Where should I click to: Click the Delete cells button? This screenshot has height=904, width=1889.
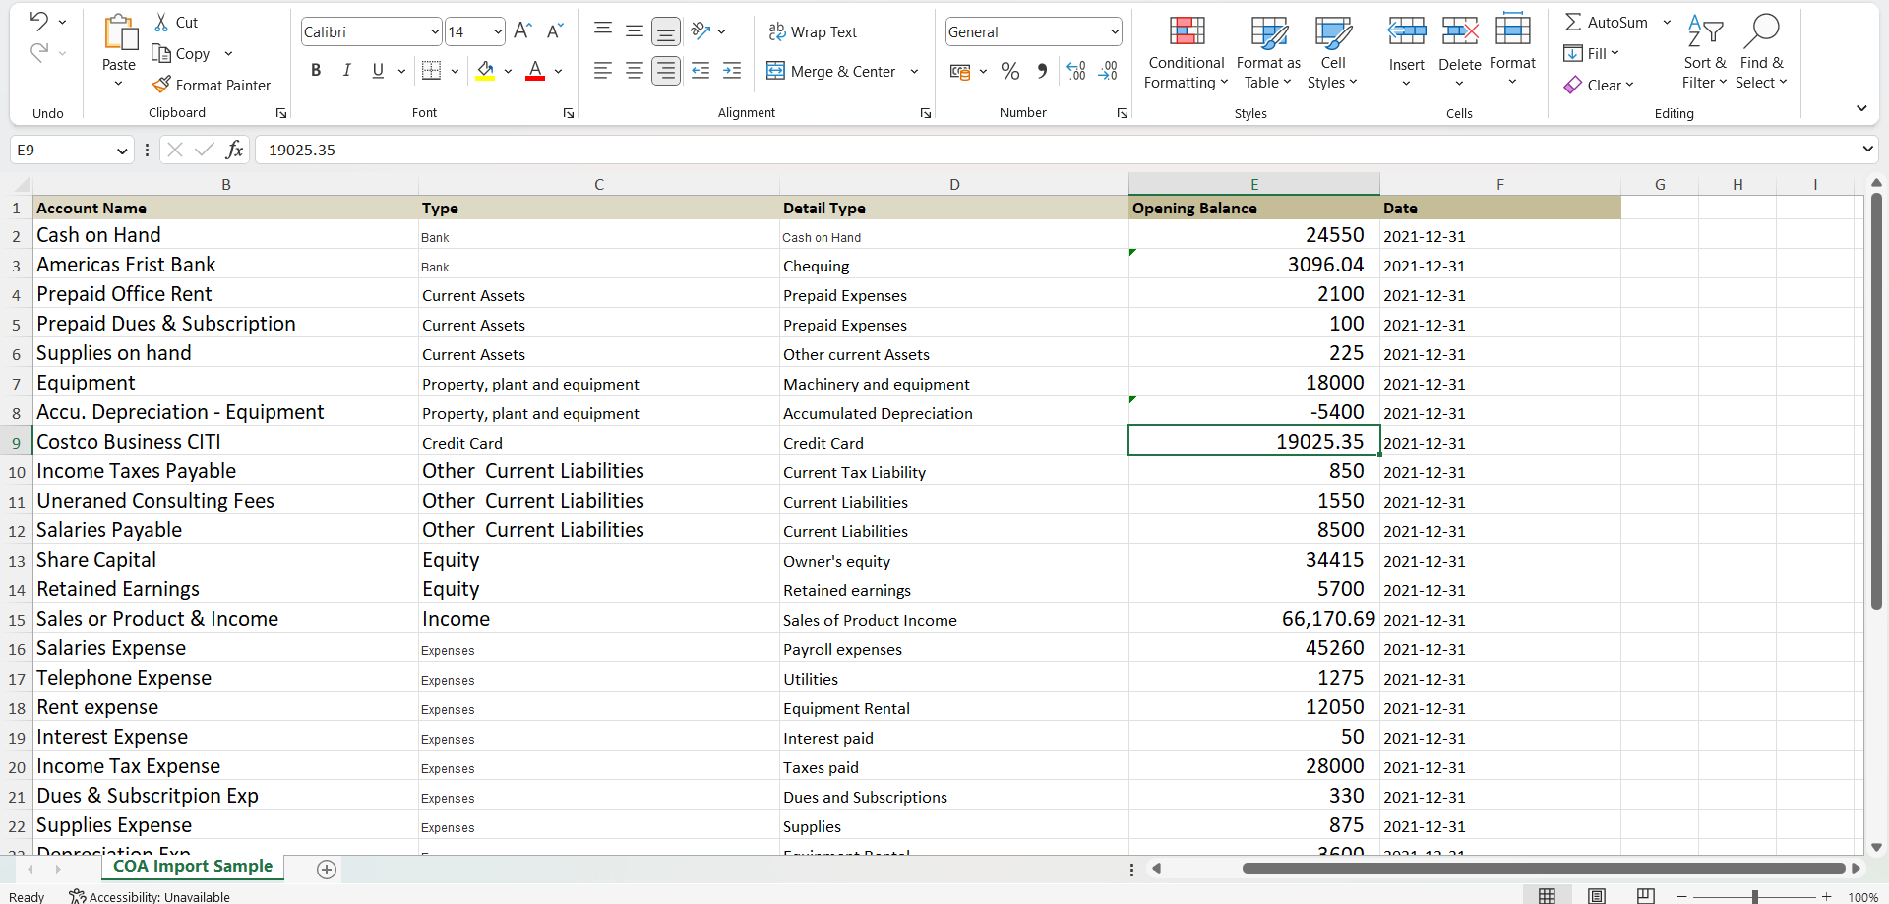click(x=1459, y=50)
